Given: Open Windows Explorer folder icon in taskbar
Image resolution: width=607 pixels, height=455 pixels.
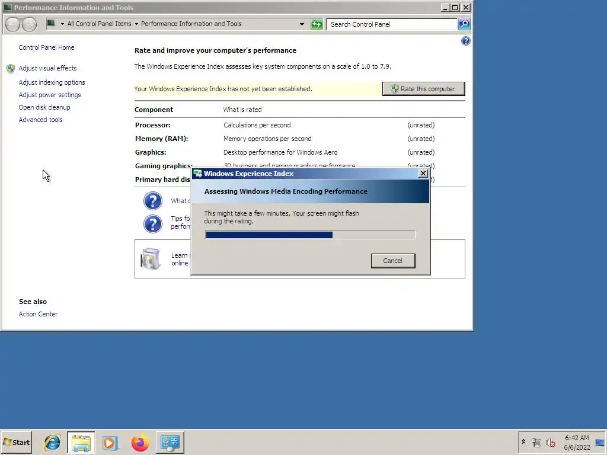Looking at the screenshot, I should pyautogui.click(x=81, y=442).
